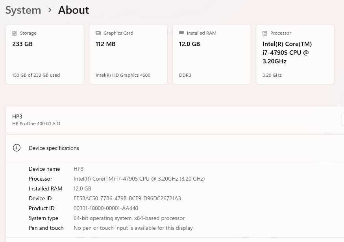Click the Storage drive icon
The image size is (344, 242).
(15, 33)
